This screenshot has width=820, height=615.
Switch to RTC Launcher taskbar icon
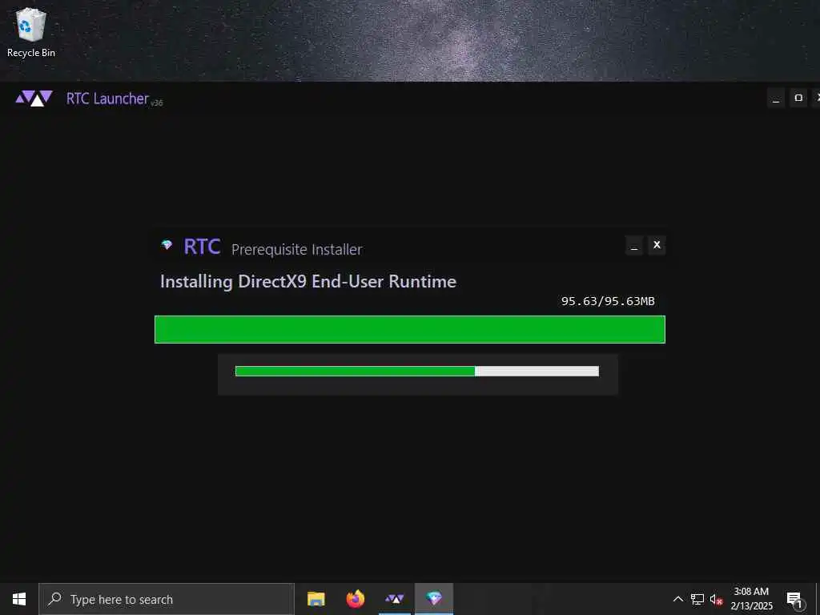point(394,599)
